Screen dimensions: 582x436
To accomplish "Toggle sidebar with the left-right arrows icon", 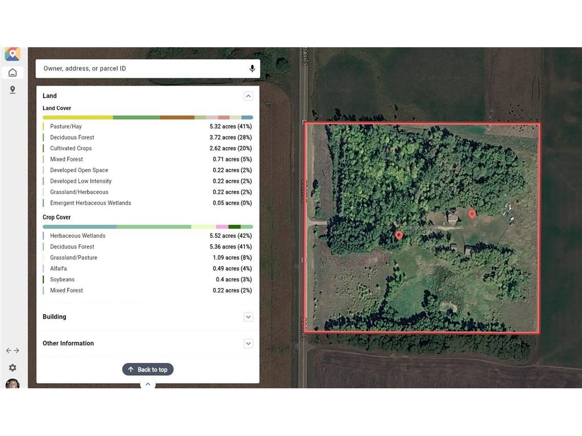I will (13, 350).
